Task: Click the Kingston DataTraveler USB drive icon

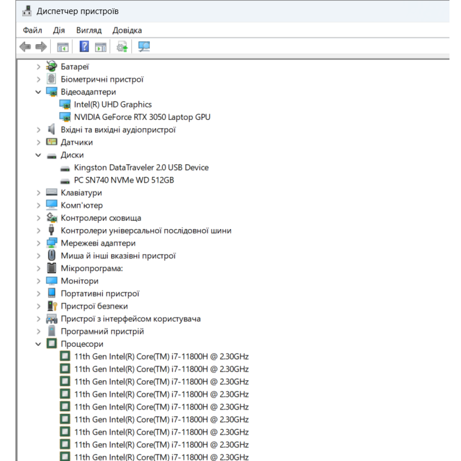Action: (65, 168)
